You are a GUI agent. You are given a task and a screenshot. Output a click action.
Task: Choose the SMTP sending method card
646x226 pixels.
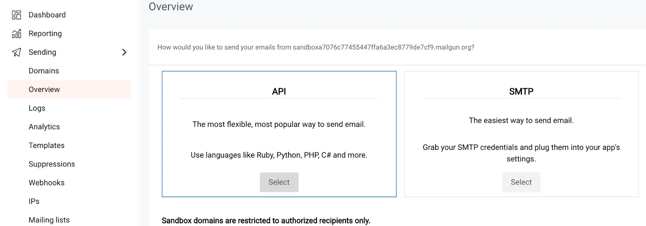[x=521, y=182]
